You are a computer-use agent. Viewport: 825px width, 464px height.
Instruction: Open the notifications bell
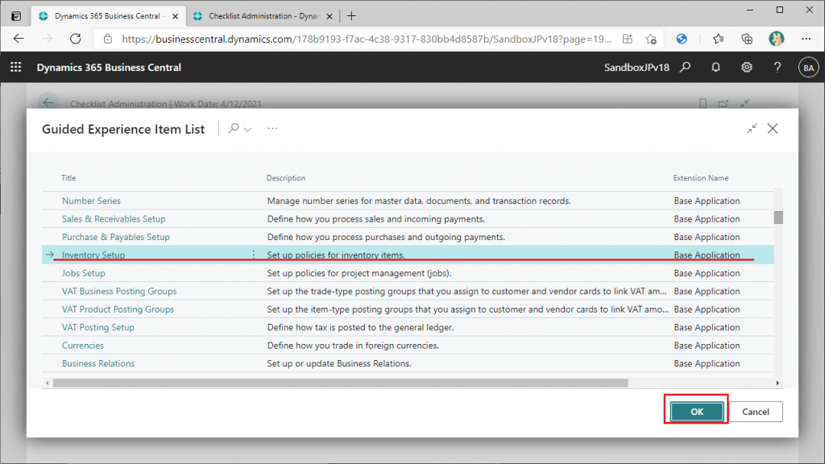click(x=715, y=68)
